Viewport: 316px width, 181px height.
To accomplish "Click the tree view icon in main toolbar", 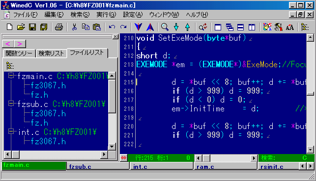I will pyautogui.click(x=305, y=27).
